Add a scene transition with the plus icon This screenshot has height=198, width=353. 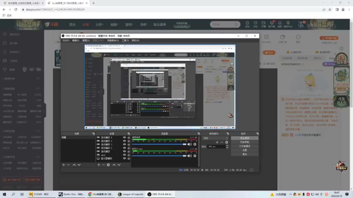coord(217,142)
